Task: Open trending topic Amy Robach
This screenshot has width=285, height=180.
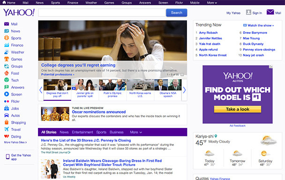Action: coord(208,33)
